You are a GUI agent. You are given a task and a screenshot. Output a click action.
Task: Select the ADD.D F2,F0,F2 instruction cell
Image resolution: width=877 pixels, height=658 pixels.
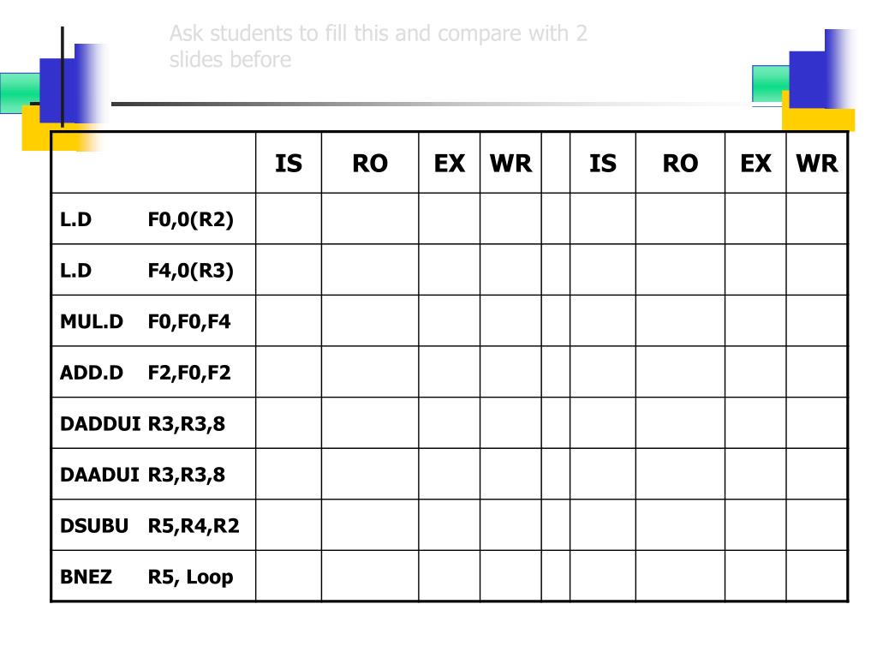click(154, 372)
